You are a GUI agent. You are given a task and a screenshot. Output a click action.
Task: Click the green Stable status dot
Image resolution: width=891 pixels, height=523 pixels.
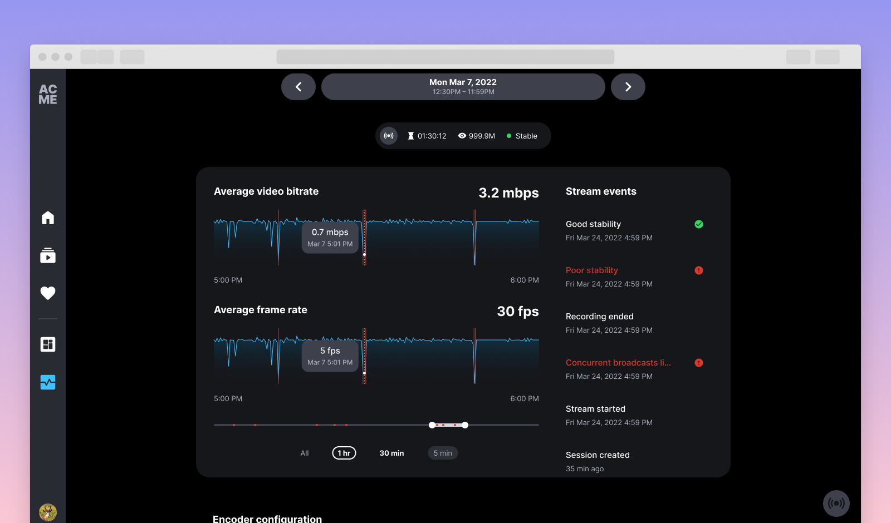pyautogui.click(x=509, y=136)
